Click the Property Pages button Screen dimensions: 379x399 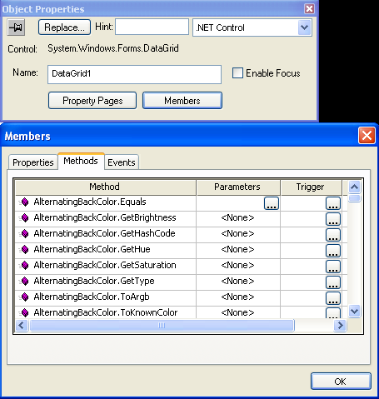tap(92, 101)
